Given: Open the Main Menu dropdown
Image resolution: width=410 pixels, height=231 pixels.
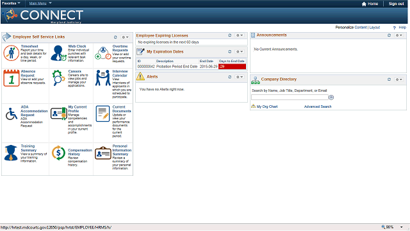Looking at the screenshot, I should [40, 3].
